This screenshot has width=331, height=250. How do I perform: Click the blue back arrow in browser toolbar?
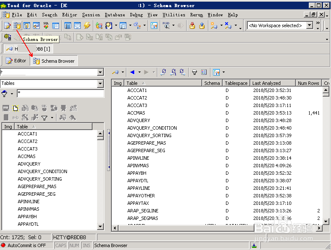pyautogui.click(x=132, y=72)
